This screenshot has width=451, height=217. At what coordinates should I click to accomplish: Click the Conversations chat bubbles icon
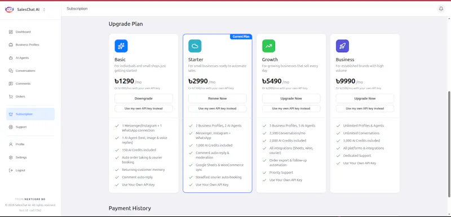[11, 71]
